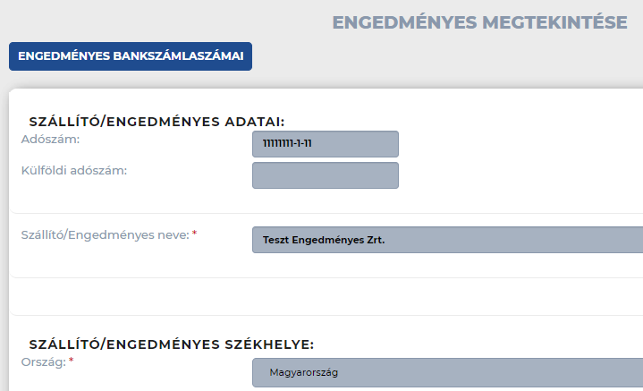Click the red asterisk beside neve label

(x=194, y=234)
